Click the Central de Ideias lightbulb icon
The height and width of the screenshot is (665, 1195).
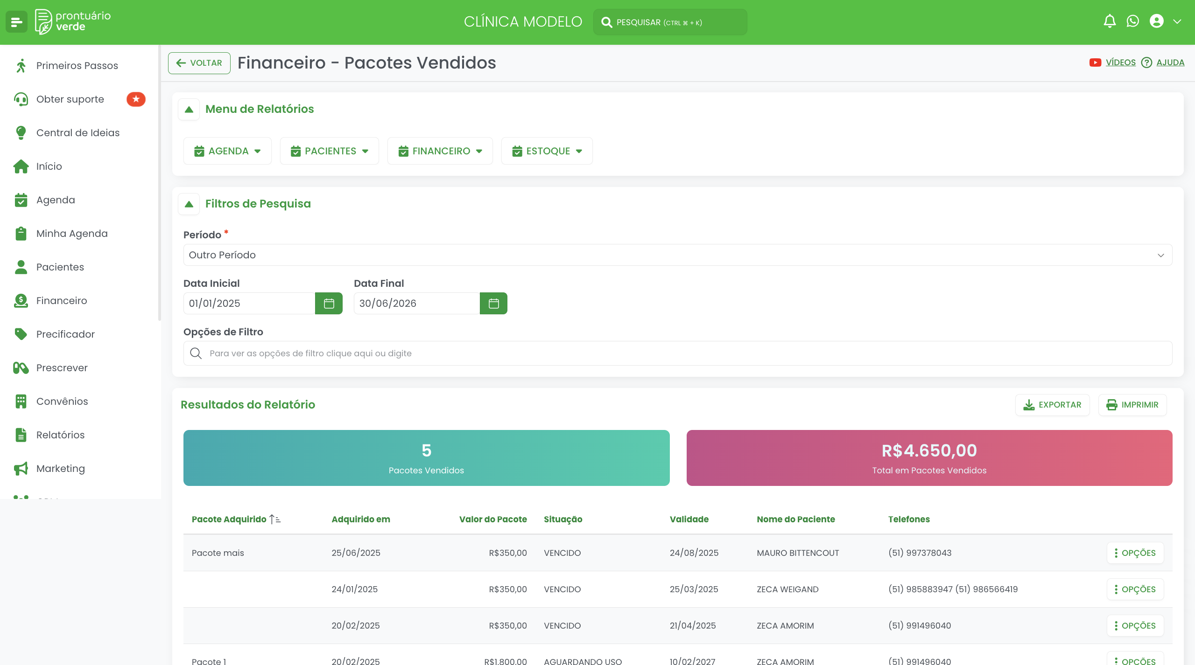[x=21, y=133]
